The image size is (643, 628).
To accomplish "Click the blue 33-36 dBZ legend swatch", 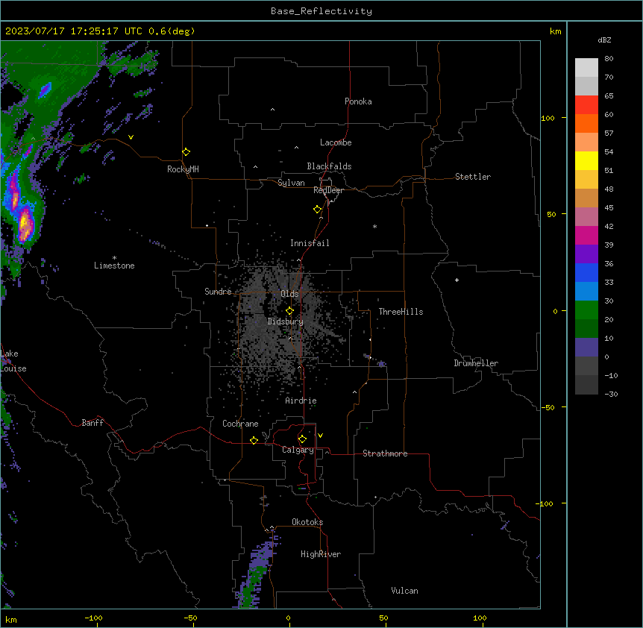I will (586, 272).
